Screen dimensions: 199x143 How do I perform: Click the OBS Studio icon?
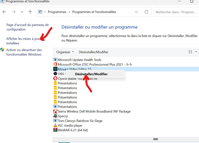point(55,73)
